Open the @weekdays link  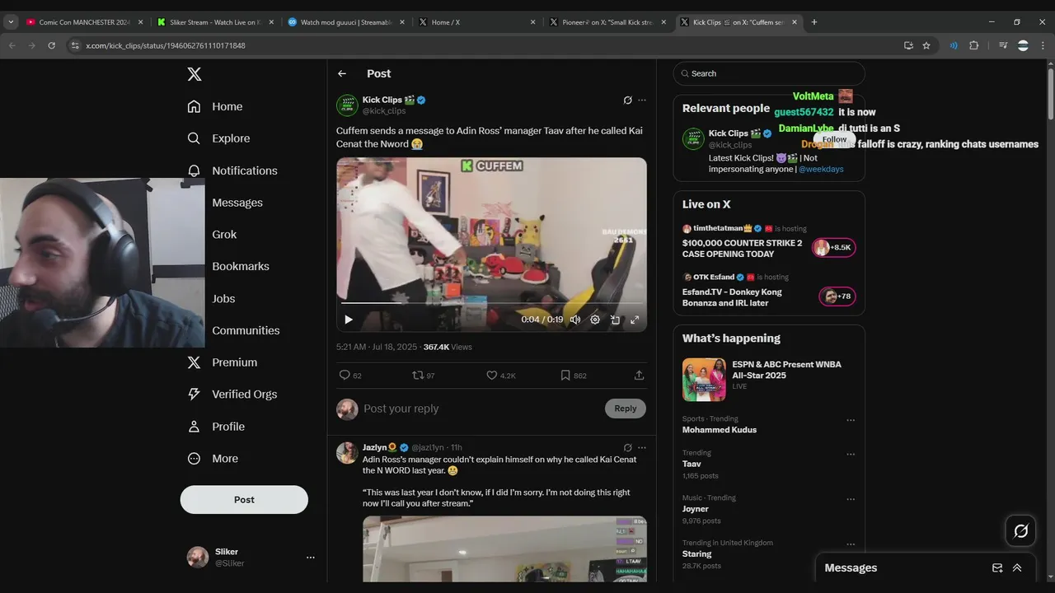click(x=821, y=169)
